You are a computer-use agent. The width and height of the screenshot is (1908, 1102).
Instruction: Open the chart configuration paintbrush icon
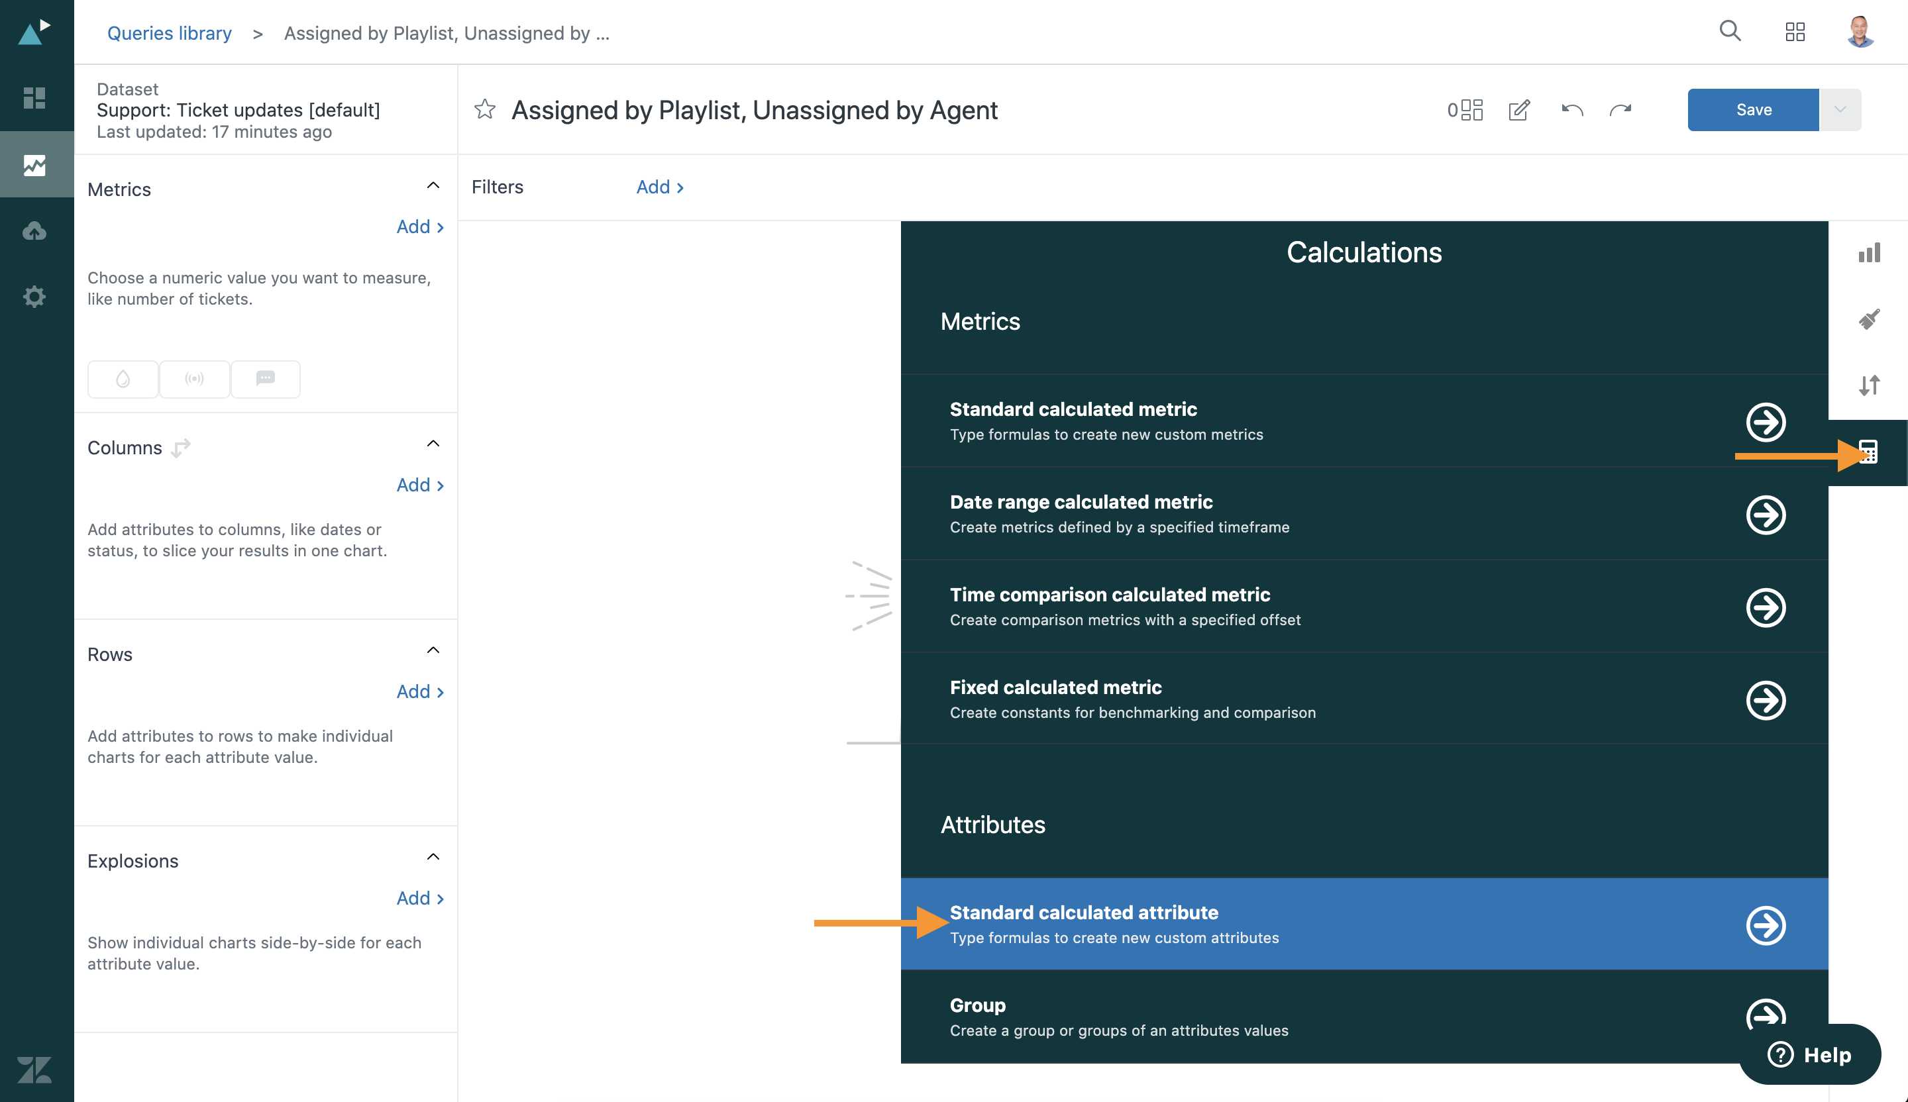(1869, 319)
